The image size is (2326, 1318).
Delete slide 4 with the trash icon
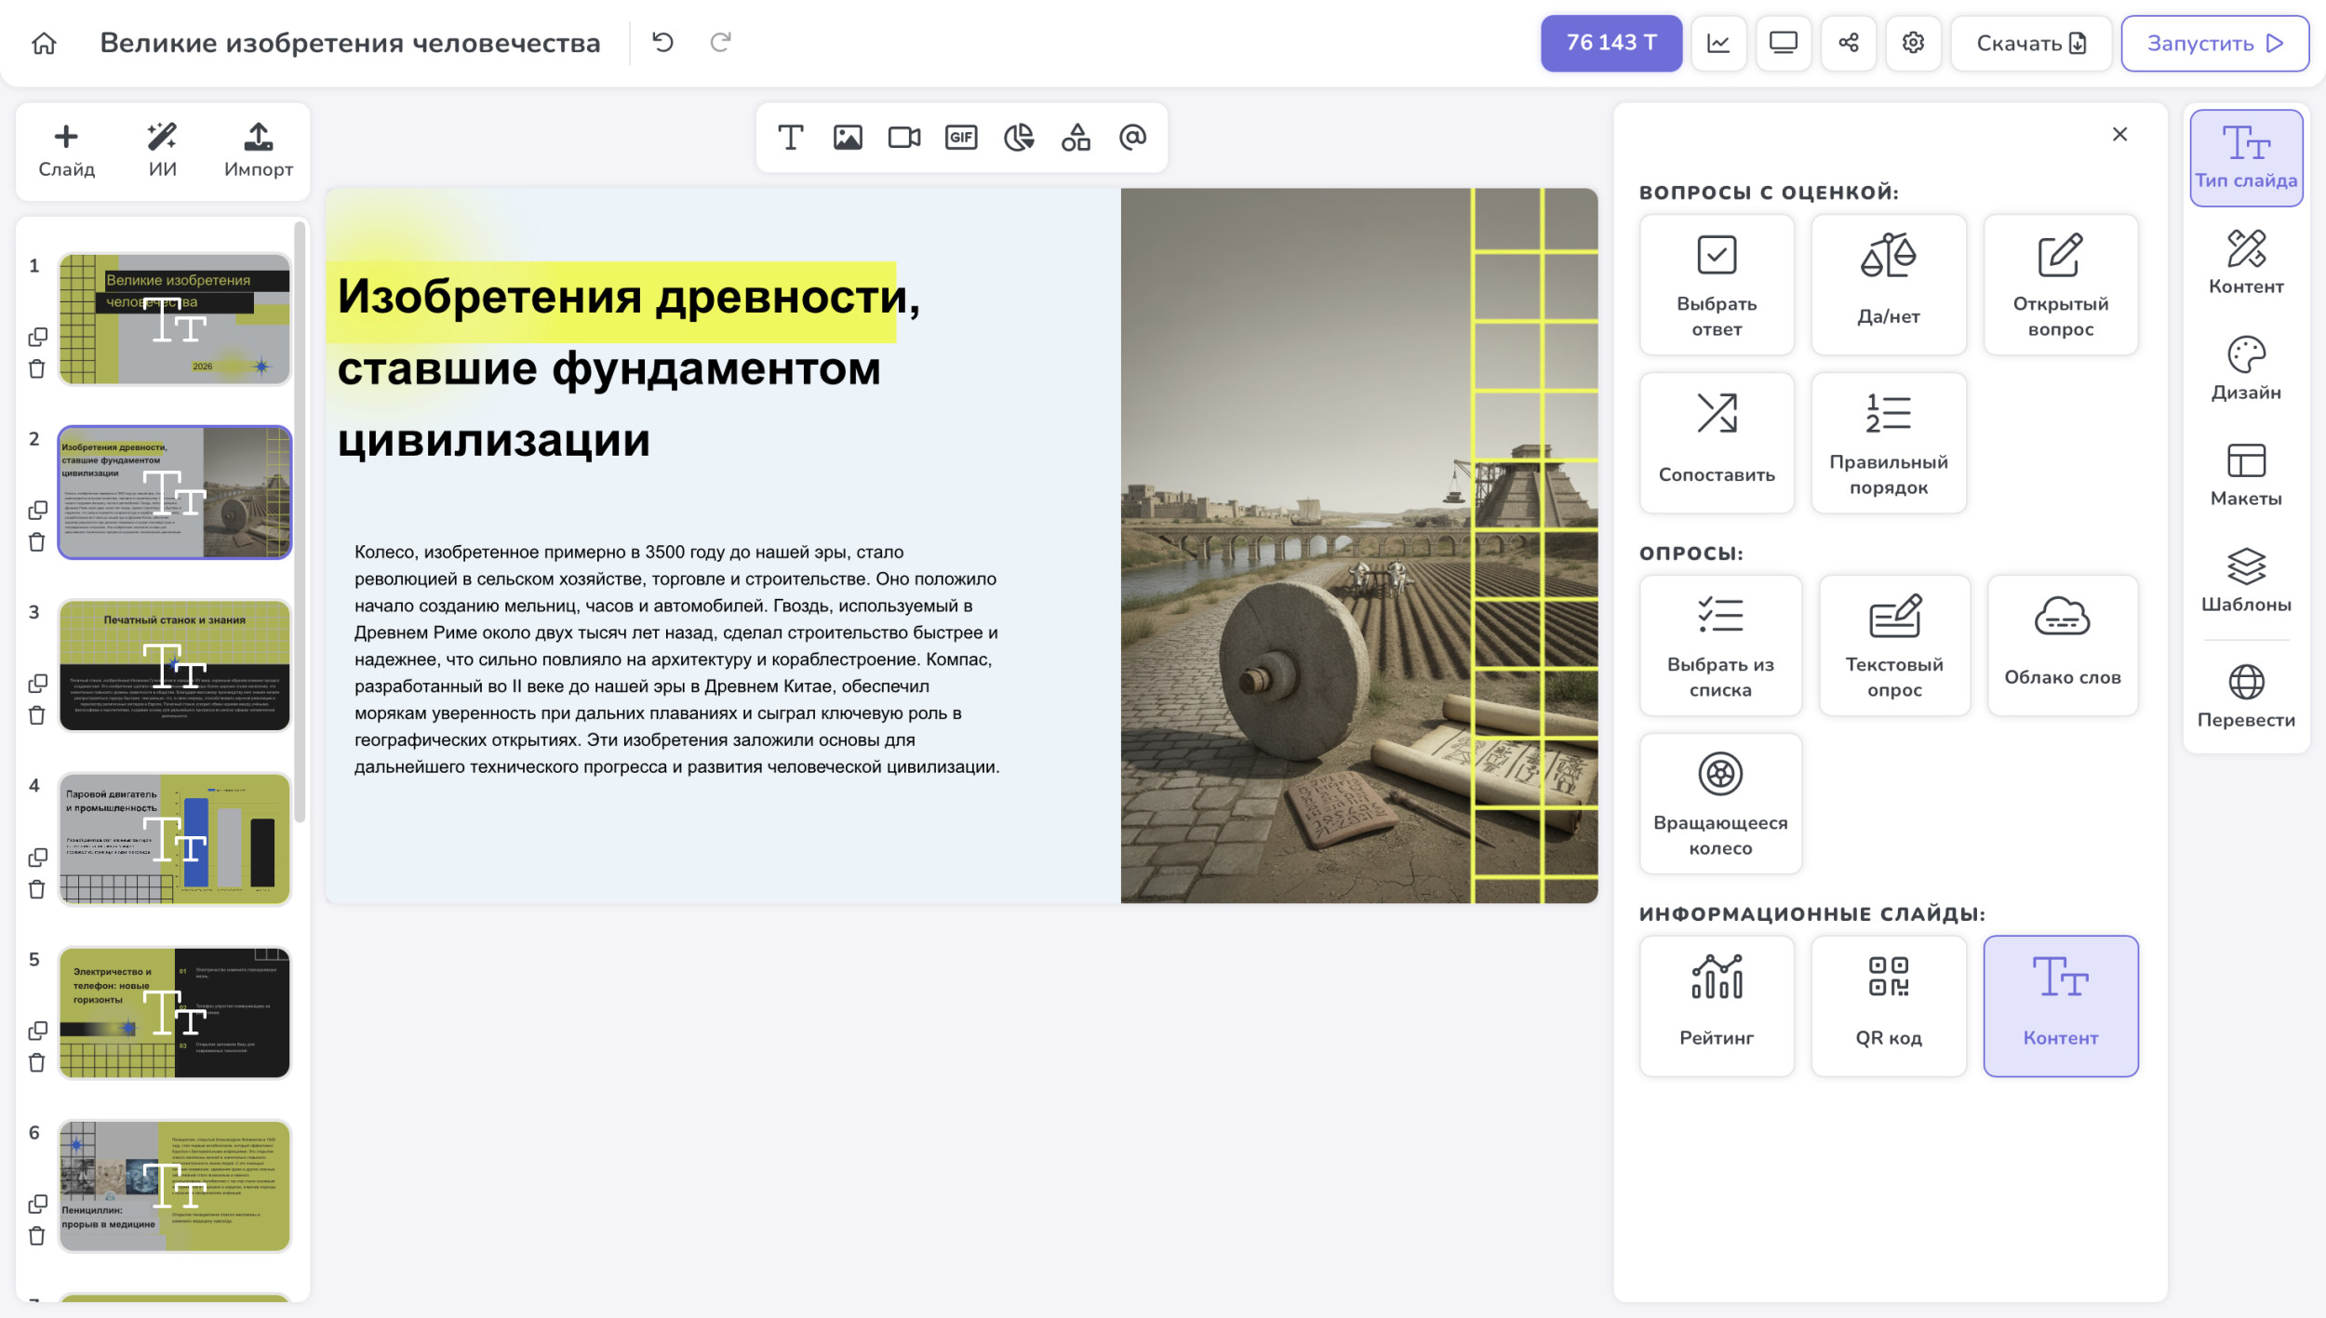[x=37, y=889]
